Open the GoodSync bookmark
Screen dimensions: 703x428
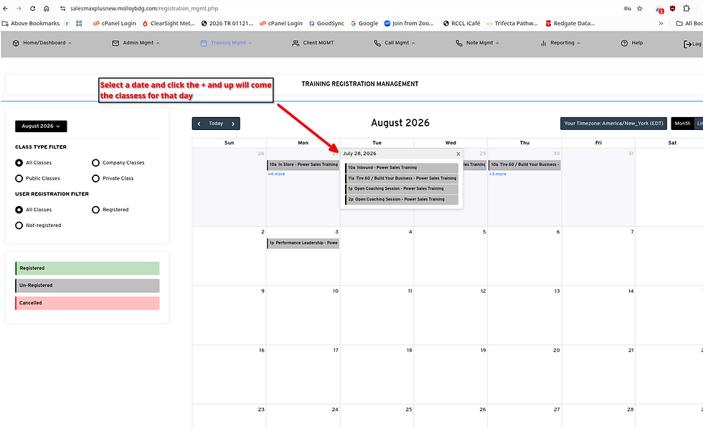pyautogui.click(x=326, y=23)
